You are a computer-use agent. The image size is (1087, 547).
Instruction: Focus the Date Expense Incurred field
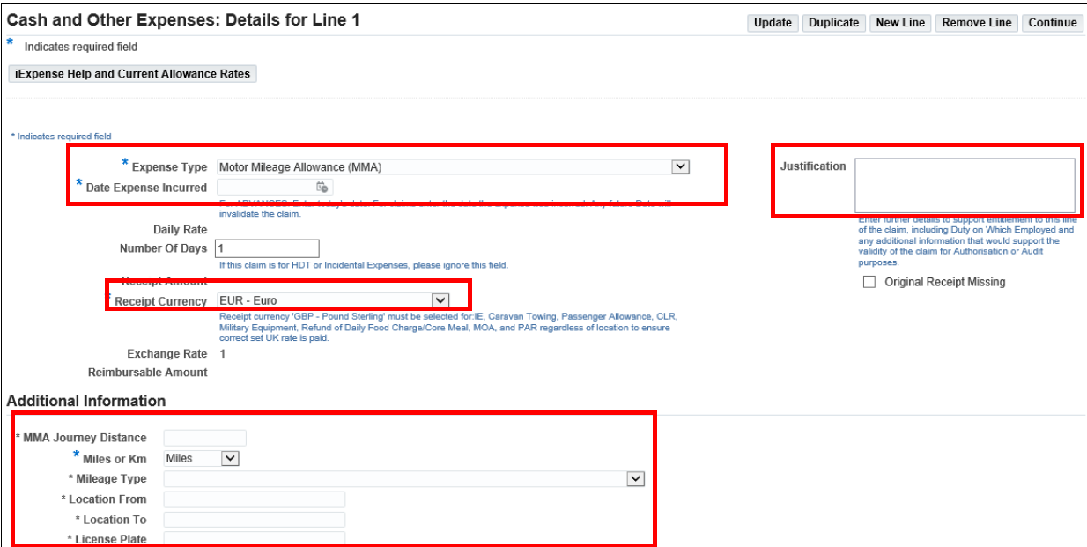pos(266,188)
